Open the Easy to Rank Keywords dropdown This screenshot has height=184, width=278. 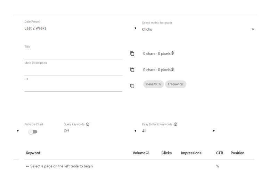tap(179, 131)
